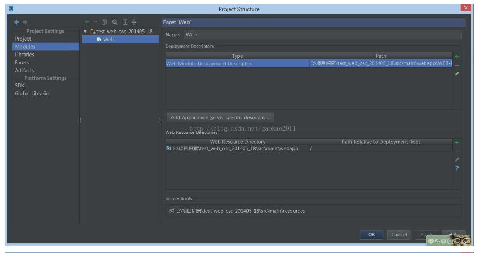Expand all module tree nodes

[x=125, y=22]
